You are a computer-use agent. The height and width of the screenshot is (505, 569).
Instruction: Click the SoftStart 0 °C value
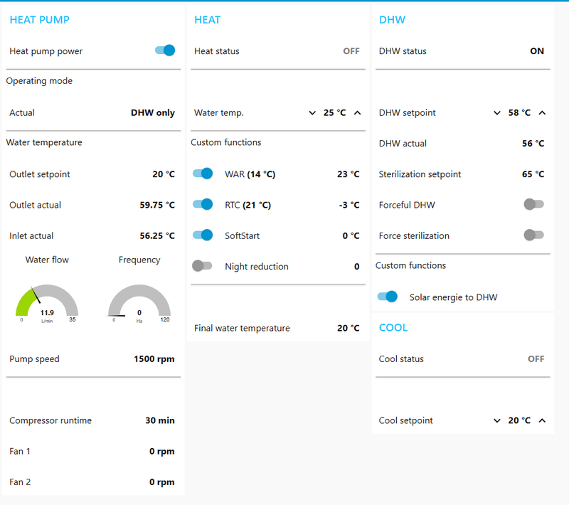point(351,236)
